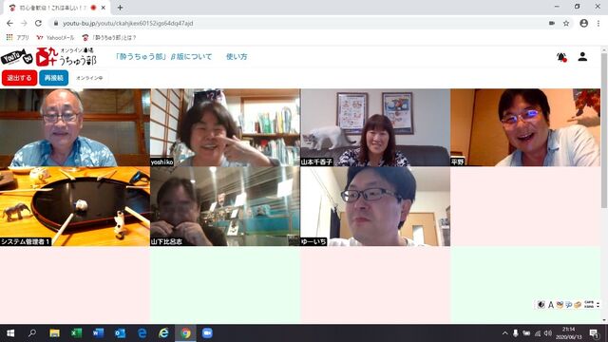Image resolution: width=608 pixels, height=342 pixels.
Task: Click the browser forward arrow
Action: [24, 23]
